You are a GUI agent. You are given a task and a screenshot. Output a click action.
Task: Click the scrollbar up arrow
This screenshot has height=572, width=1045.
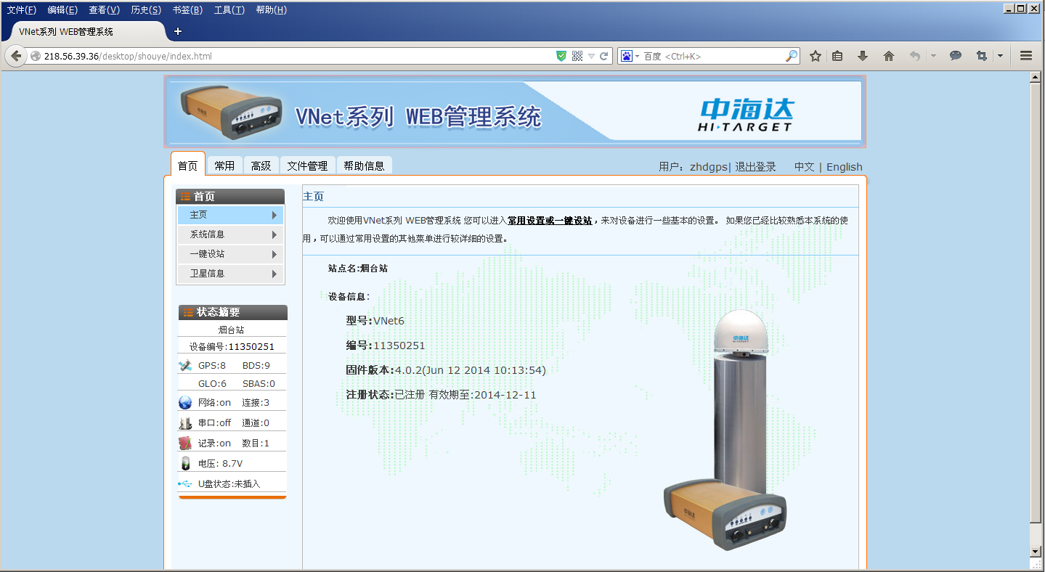coord(1036,78)
